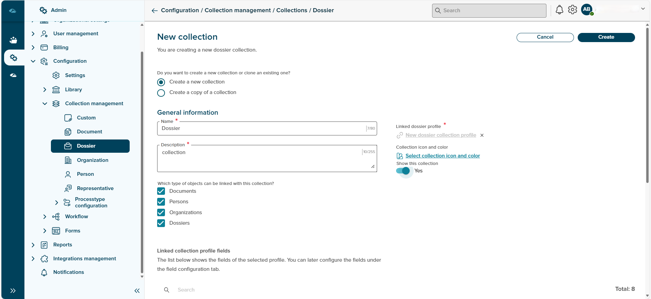The width and height of the screenshot is (651, 299).
Task: Expand the User management tree node
Action: pyautogui.click(x=33, y=34)
